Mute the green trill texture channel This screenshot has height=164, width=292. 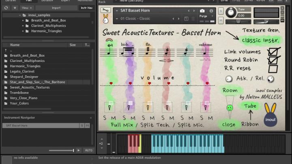pyautogui.click(x=114, y=118)
